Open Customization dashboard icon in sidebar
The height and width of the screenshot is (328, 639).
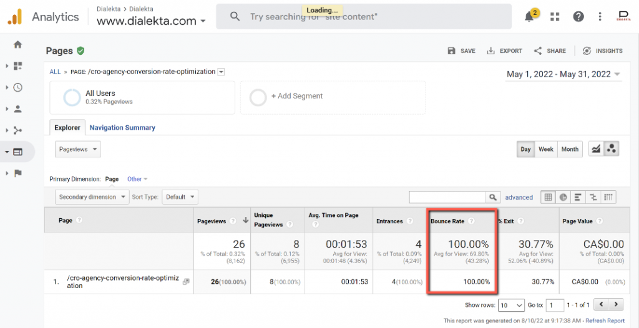click(x=17, y=66)
